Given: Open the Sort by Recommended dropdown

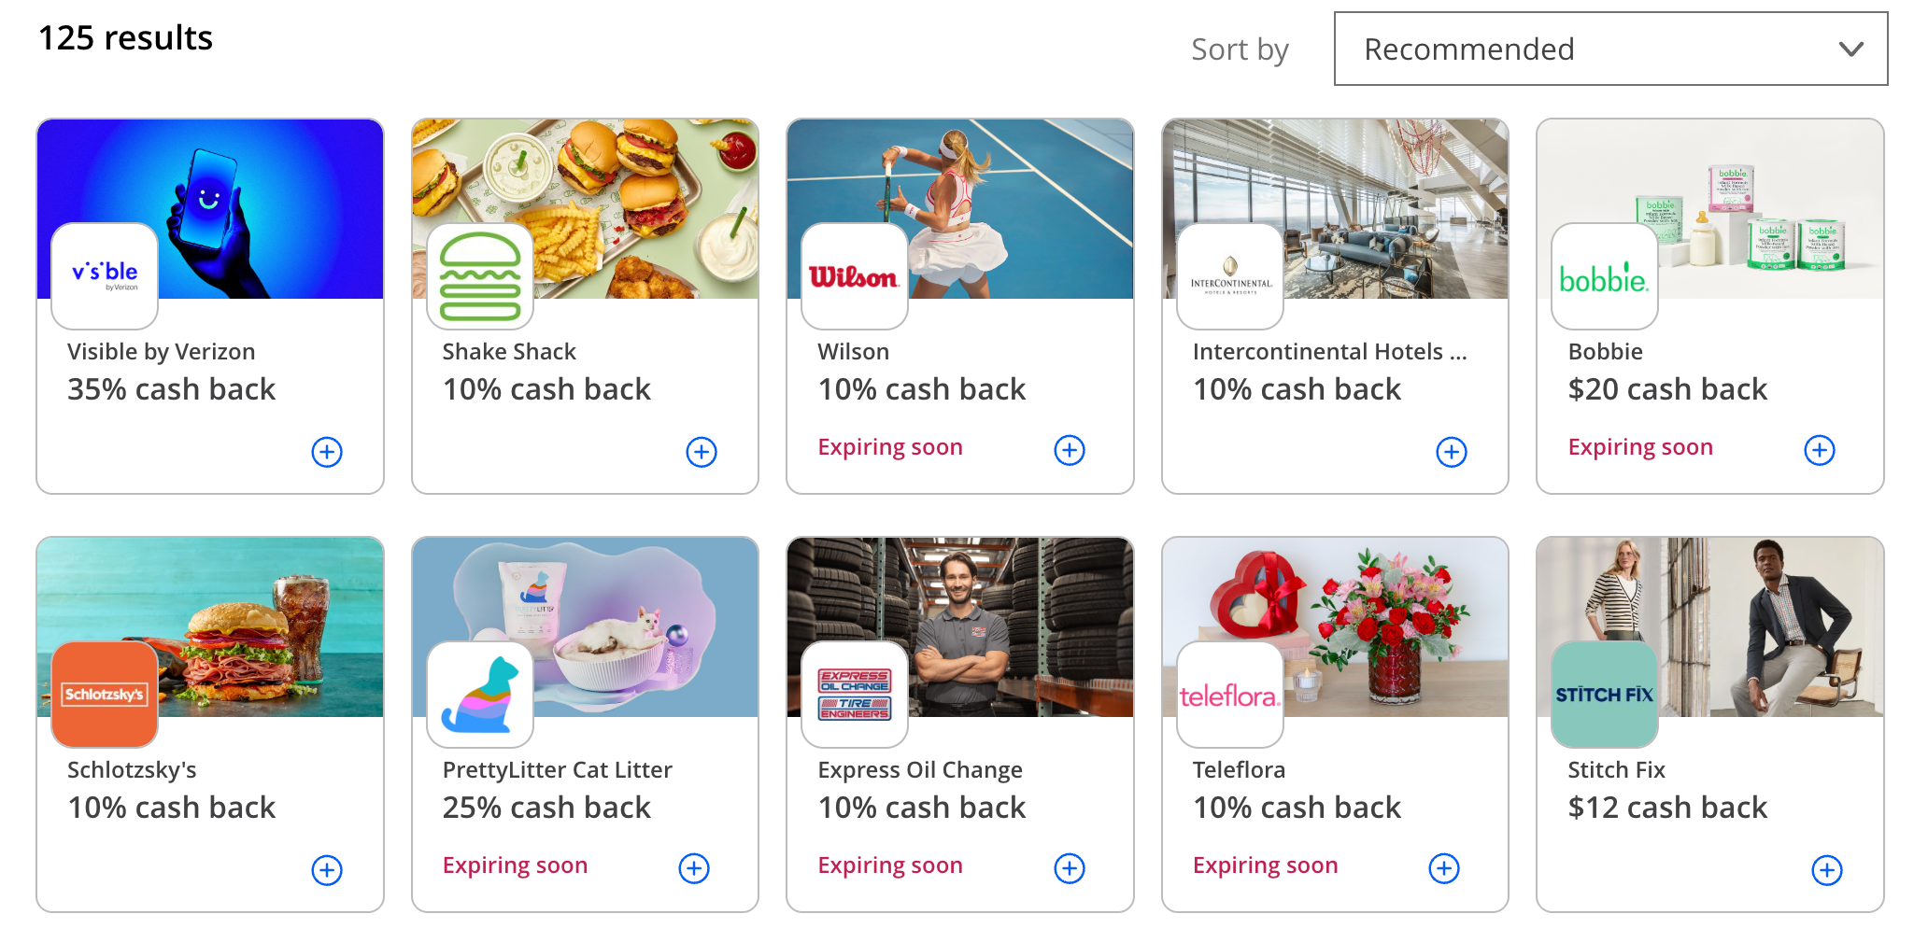Looking at the screenshot, I should pyautogui.click(x=1609, y=49).
